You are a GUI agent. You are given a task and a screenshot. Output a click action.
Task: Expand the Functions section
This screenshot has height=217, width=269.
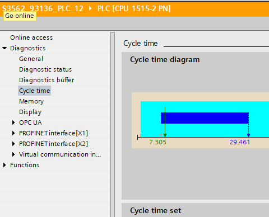click(x=4, y=165)
